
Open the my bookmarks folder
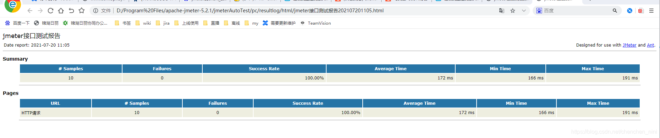[x=252, y=23]
